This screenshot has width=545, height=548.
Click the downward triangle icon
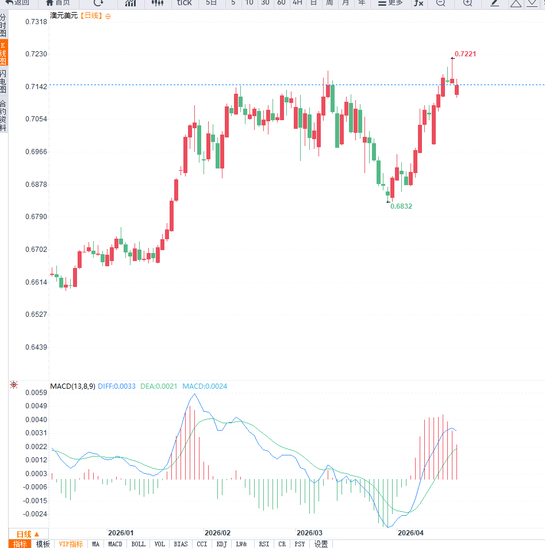tap(532, 3)
